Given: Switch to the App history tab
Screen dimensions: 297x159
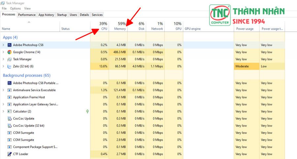Looking at the screenshot, I should [46, 15].
